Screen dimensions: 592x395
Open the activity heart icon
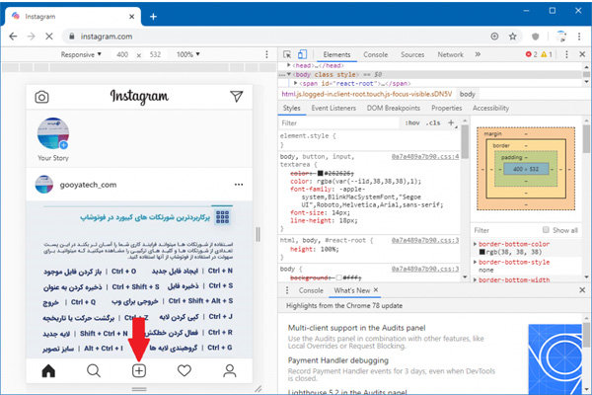coord(185,371)
